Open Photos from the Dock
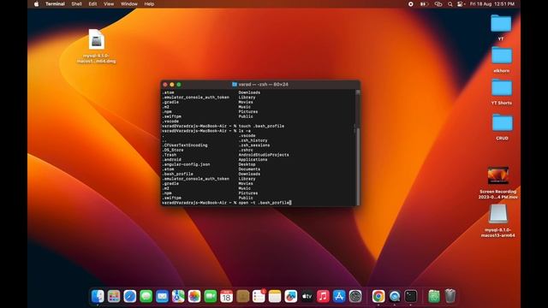The image size is (548, 308). 194,296
